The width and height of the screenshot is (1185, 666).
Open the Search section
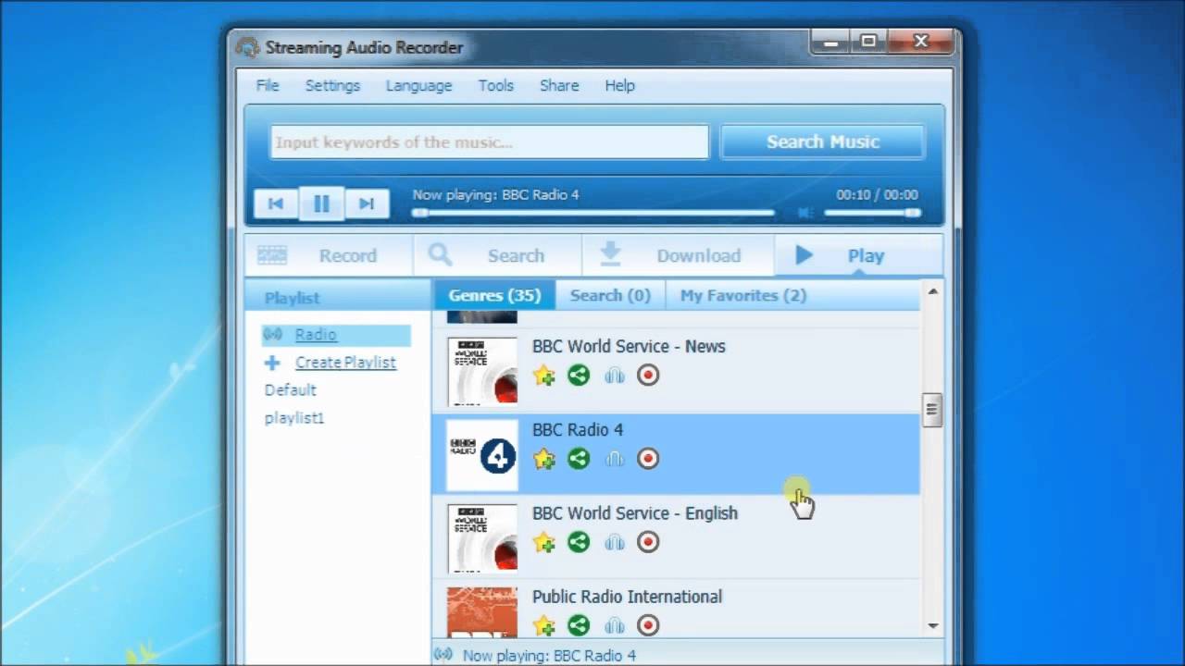(497, 255)
